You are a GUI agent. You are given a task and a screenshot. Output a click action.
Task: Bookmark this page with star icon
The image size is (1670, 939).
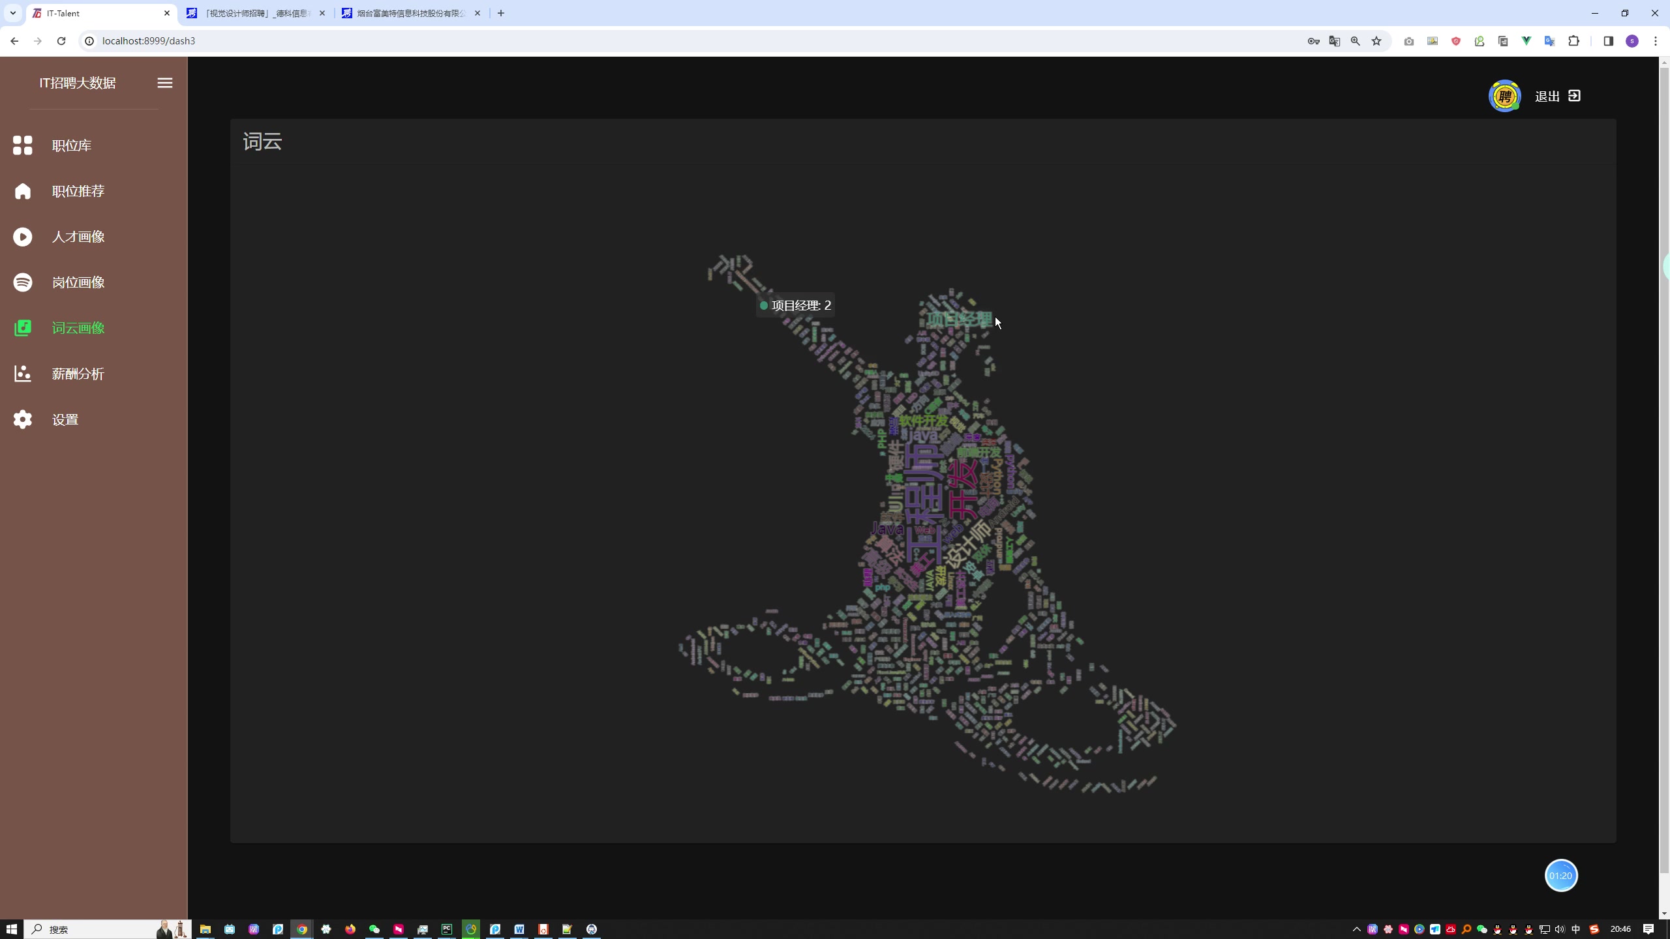(1376, 41)
